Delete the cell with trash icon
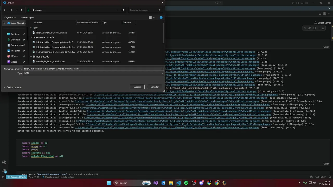Viewport: 333px width, 187px height. pos(323,28)
